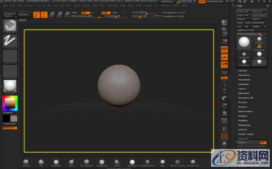Open the Document menu
The height and width of the screenshot is (169, 272).
[x=29, y=5]
